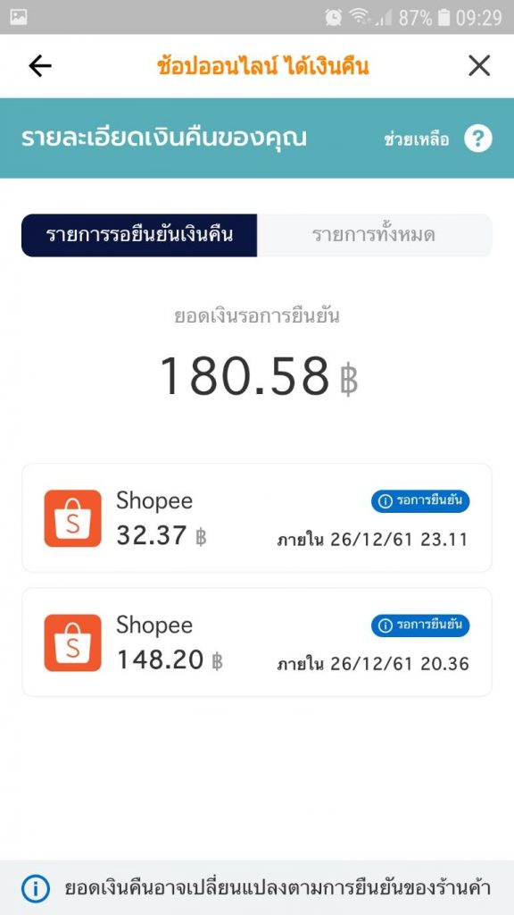
Task: Switch to the รายการทั้งหมด tab
Action: [x=375, y=235]
